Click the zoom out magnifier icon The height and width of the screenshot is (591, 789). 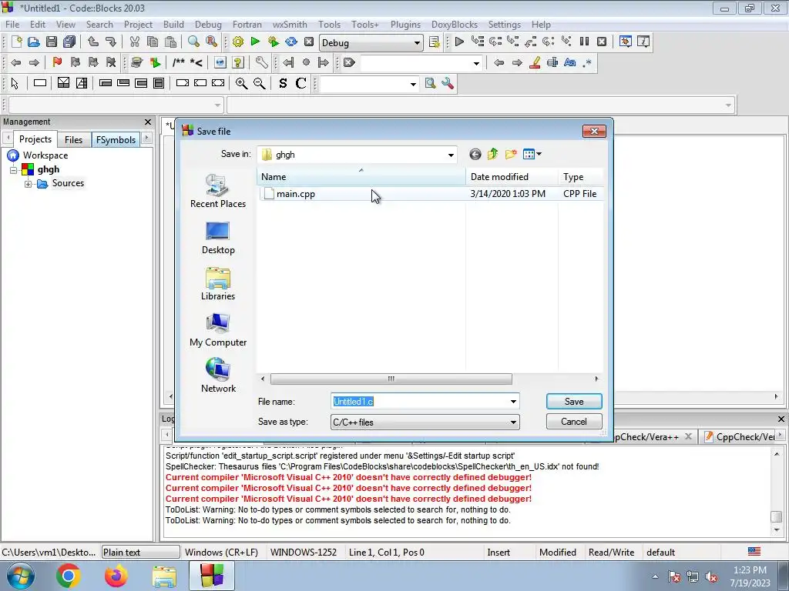pos(260,83)
